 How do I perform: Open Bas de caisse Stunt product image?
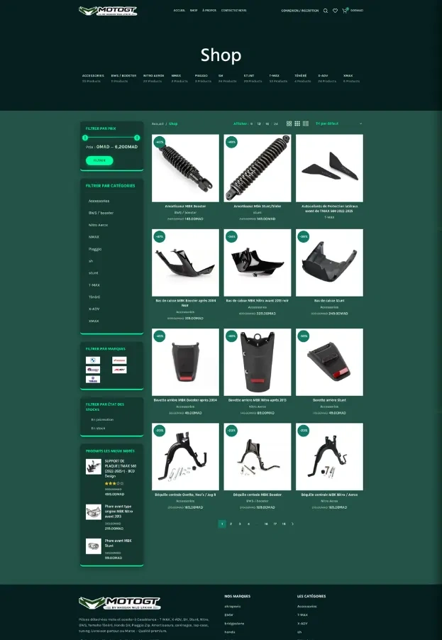coord(329,263)
